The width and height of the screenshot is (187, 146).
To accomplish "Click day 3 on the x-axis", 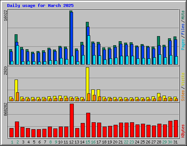I will point(23,142).
